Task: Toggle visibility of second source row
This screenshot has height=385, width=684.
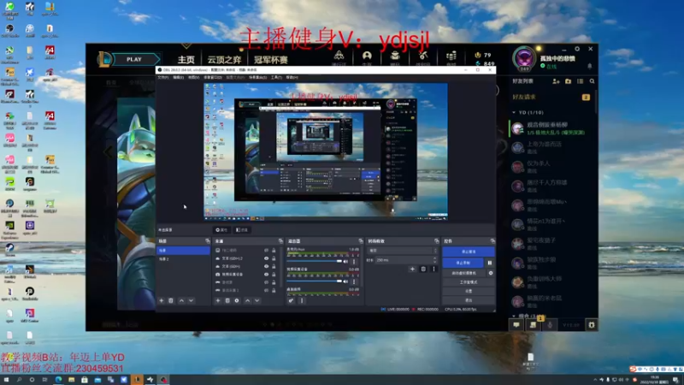Action: click(x=266, y=258)
